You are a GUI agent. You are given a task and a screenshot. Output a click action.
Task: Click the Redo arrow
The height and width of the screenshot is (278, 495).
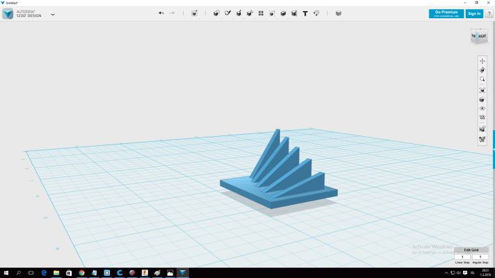tap(172, 13)
